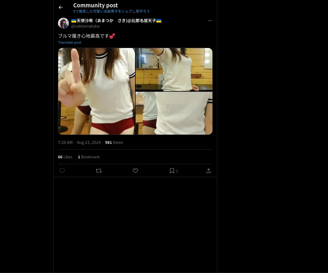View the 66 Likes list
The width and height of the screenshot is (328, 273).
point(65,157)
